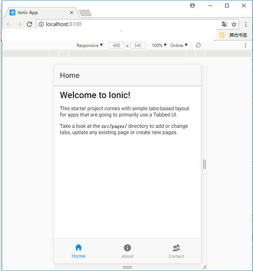Click the bottom viewport resize handle
The image size is (253, 271).
point(127,267)
